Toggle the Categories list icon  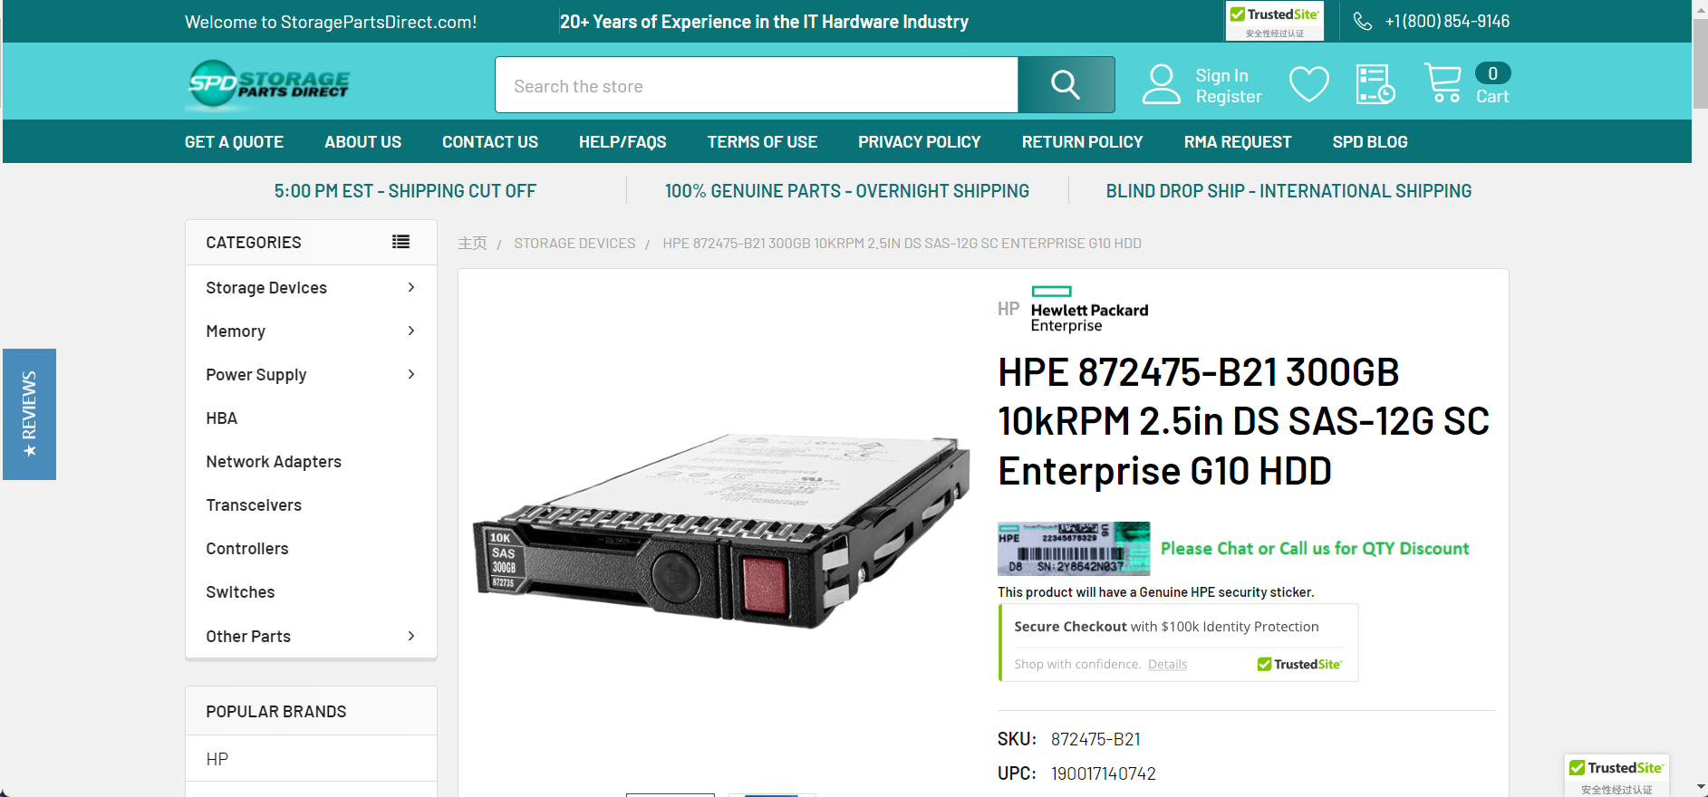(400, 242)
